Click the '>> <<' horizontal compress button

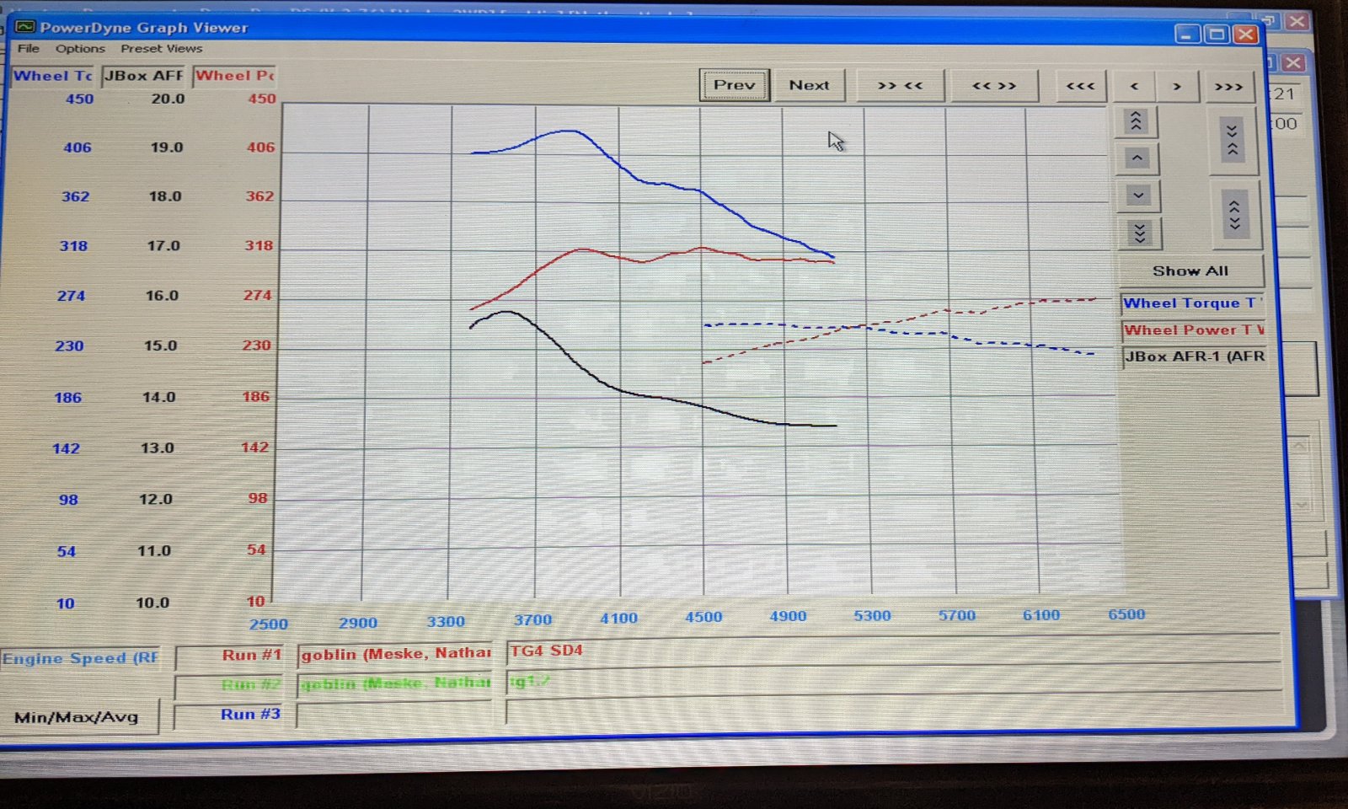(900, 85)
